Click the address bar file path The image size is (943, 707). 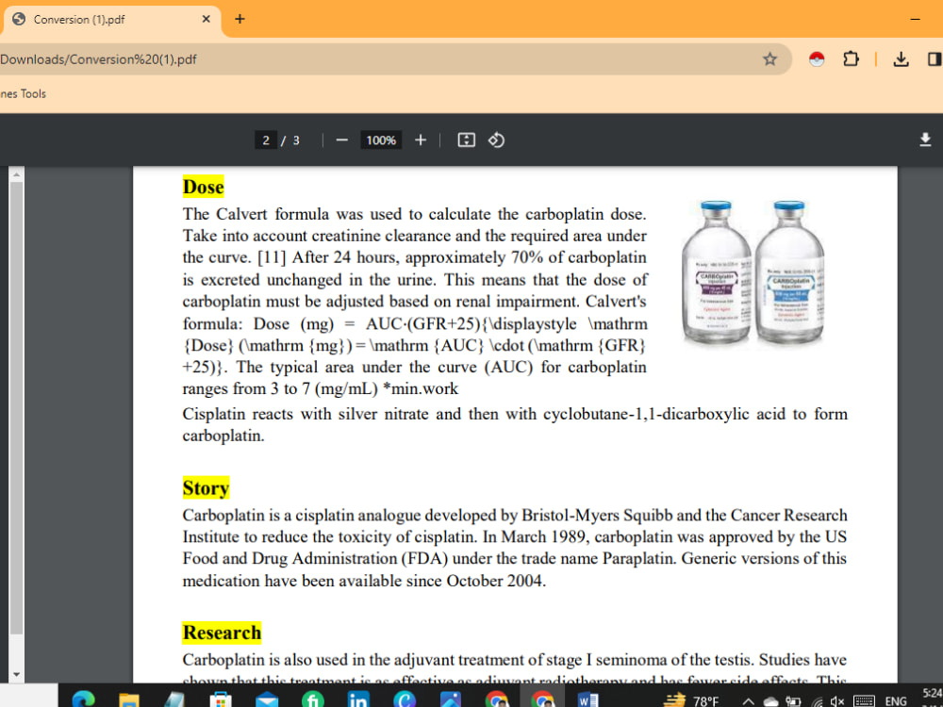coord(99,59)
